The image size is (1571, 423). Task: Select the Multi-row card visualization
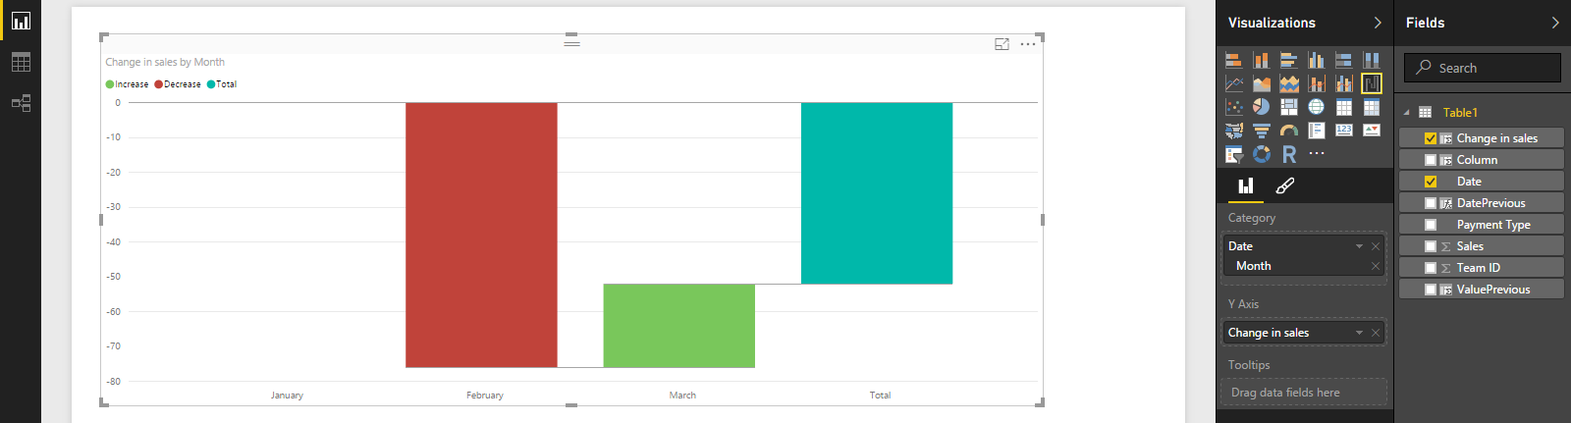[x=1317, y=131]
